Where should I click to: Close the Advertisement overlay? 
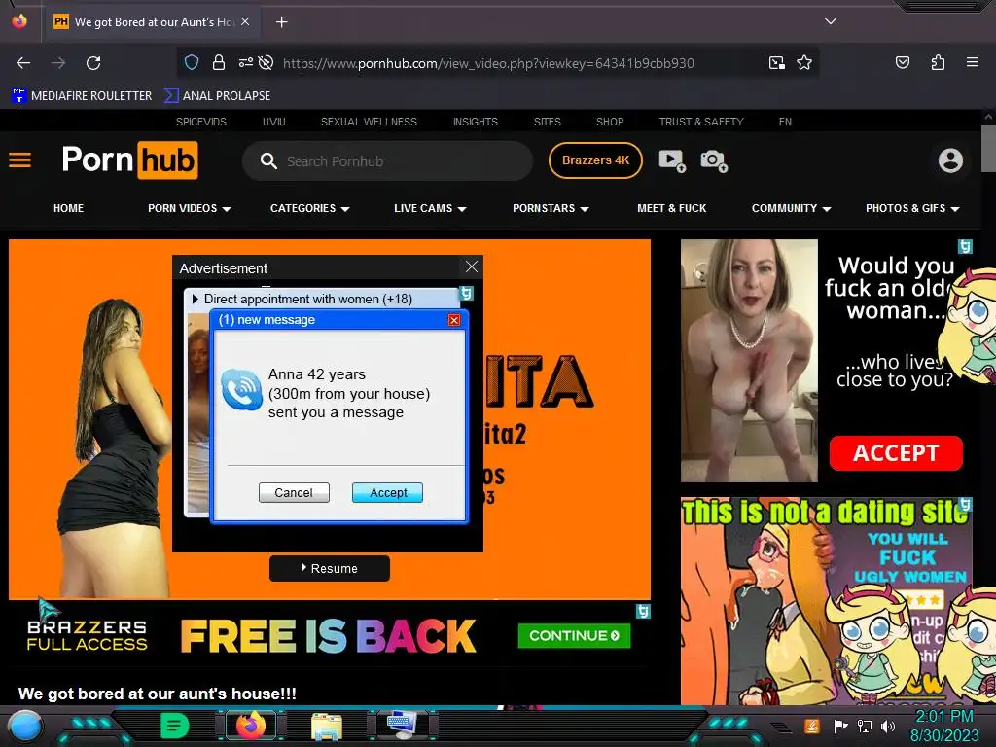pos(472,267)
